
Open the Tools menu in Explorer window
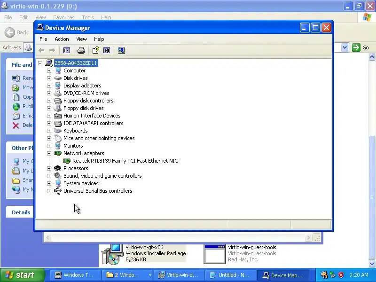tap(88, 17)
